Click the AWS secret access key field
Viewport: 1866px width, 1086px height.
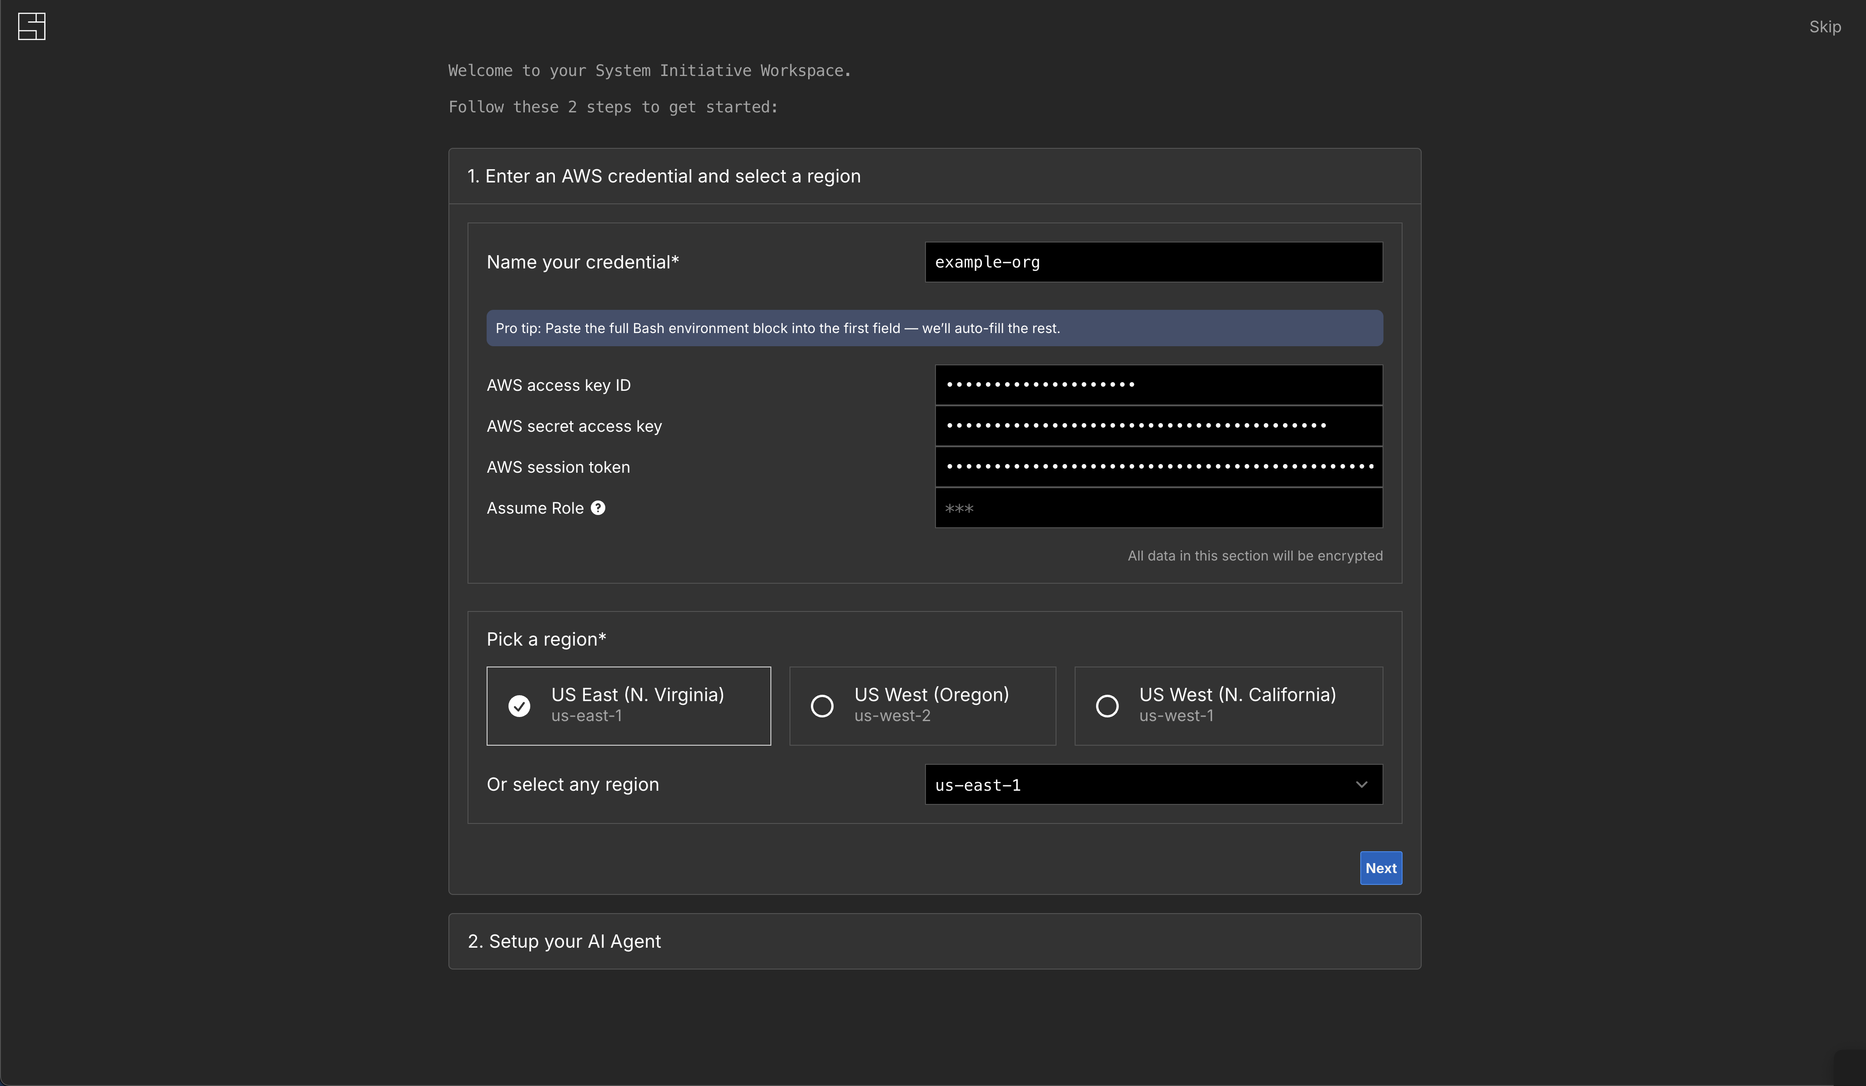tap(1158, 426)
